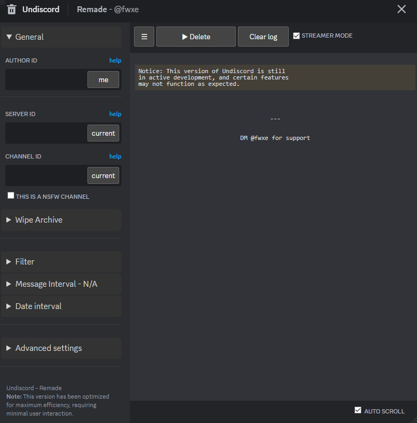The width and height of the screenshot is (417, 423).
Task: Collapse the General section
Action: tap(61, 37)
